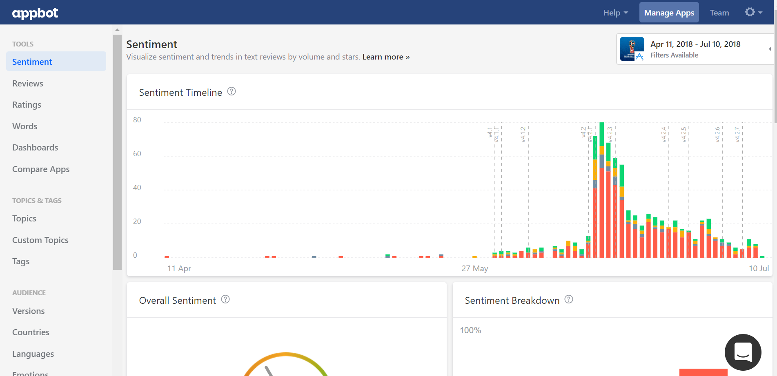Show help for Sentiment Timeline

point(232,91)
